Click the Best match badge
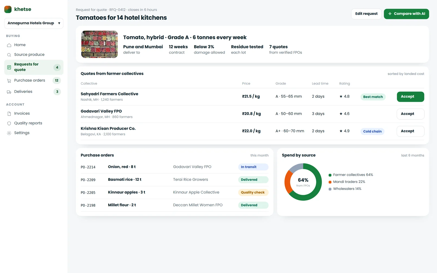Viewport: 437px width, 273px height. pyautogui.click(x=373, y=97)
